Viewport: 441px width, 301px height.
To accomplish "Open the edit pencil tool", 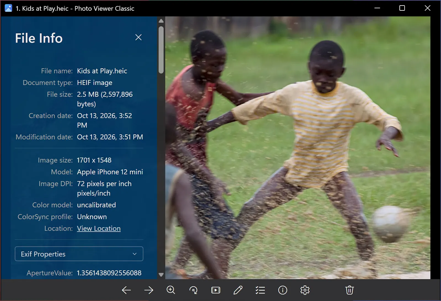I will [238, 290].
